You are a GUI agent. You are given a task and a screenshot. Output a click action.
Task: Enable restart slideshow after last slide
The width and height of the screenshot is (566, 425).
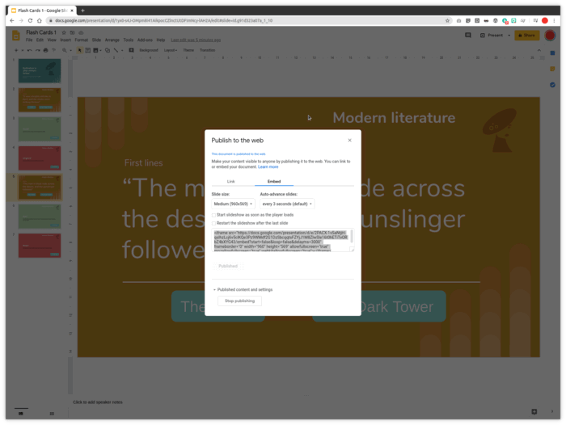[213, 223]
